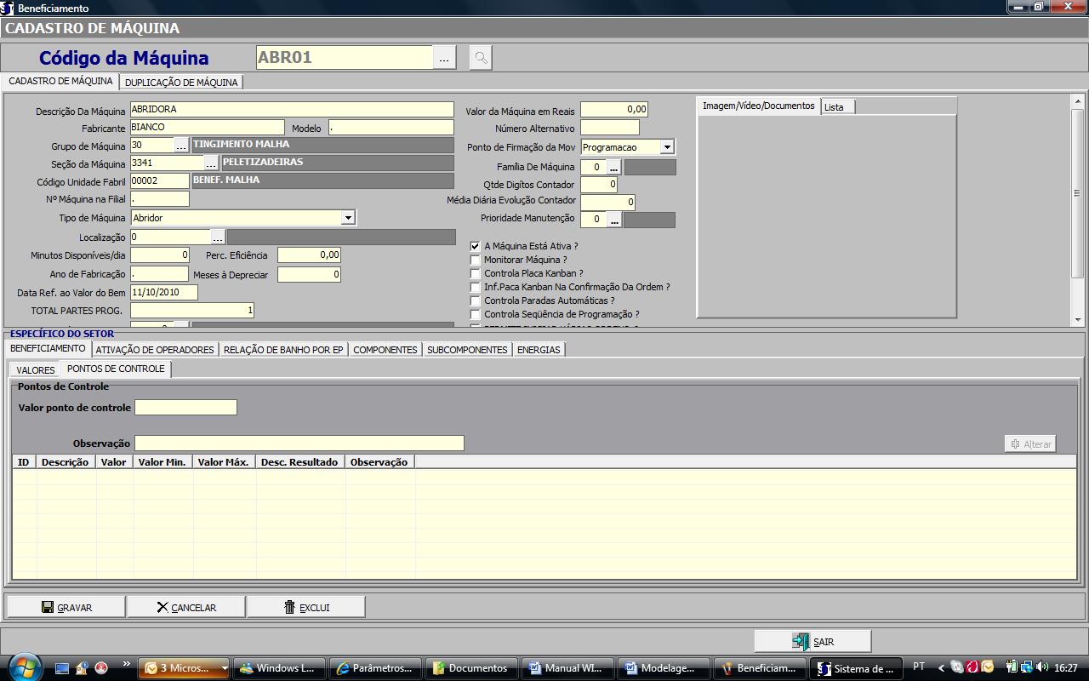Click the Sair exit button
The width and height of the screenshot is (1089, 681).
(812, 642)
